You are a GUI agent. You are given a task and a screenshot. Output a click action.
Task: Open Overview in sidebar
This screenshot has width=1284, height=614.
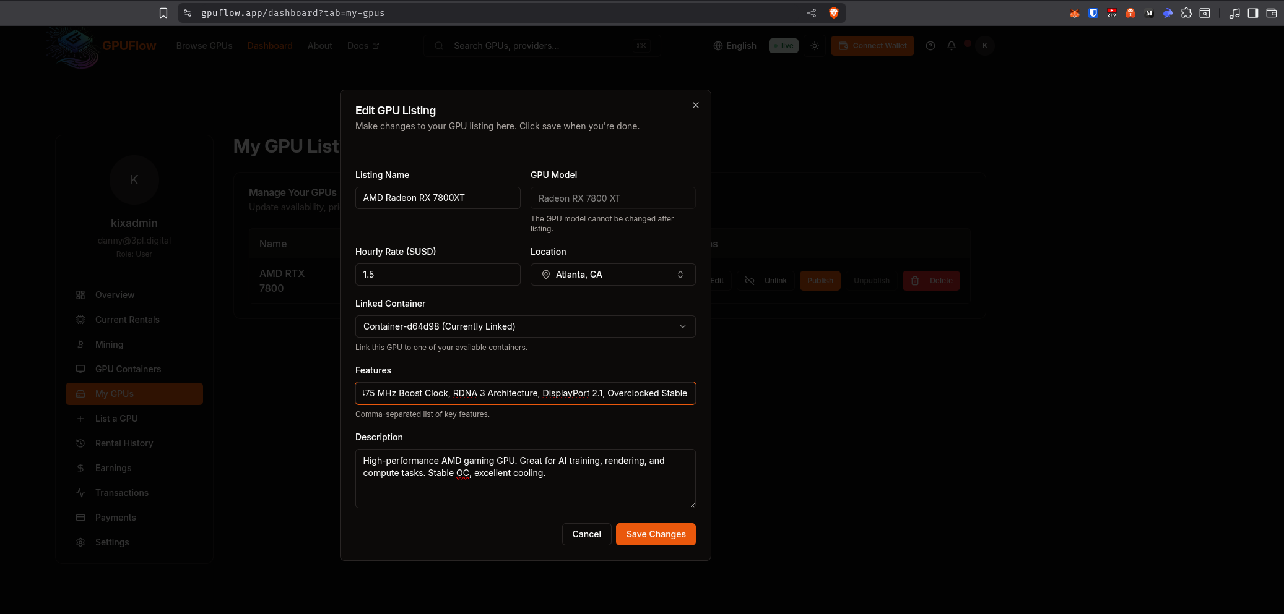(x=134, y=295)
